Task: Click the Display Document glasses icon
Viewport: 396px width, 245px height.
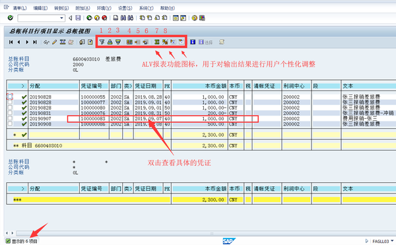Action: [x=46, y=42]
